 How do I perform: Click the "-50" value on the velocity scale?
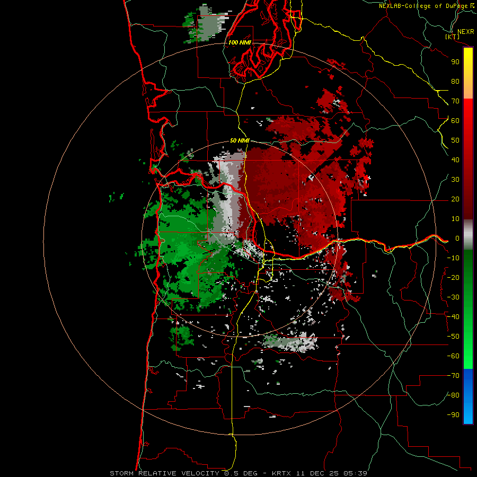click(453, 337)
